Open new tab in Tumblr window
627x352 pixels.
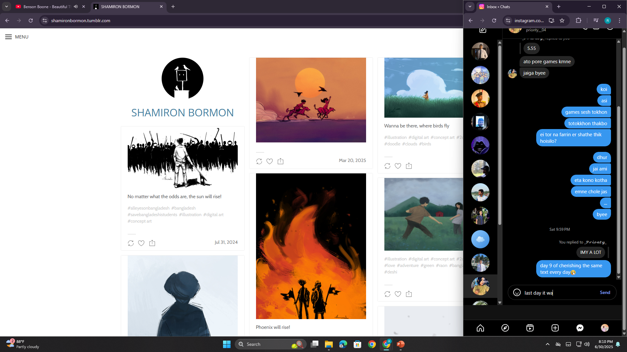coord(173,7)
